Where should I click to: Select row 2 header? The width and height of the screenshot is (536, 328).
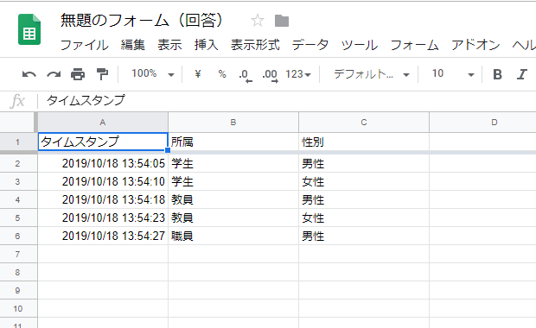(18, 163)
